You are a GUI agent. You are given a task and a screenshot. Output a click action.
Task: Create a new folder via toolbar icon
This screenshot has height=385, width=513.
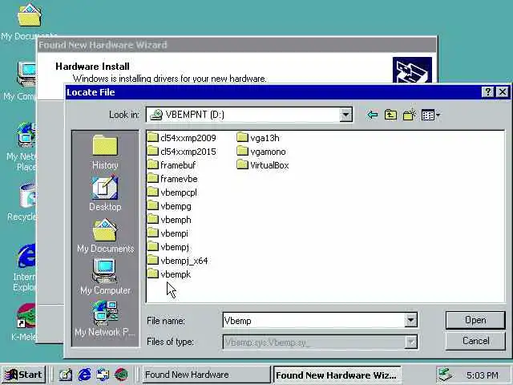[409, 115]
